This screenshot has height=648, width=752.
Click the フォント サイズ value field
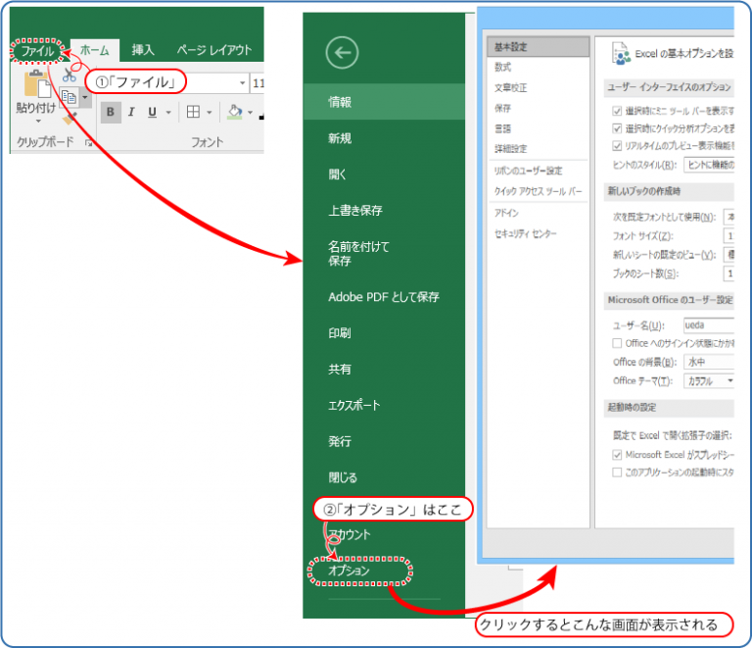pyautogui.click(x=728, y=235)
